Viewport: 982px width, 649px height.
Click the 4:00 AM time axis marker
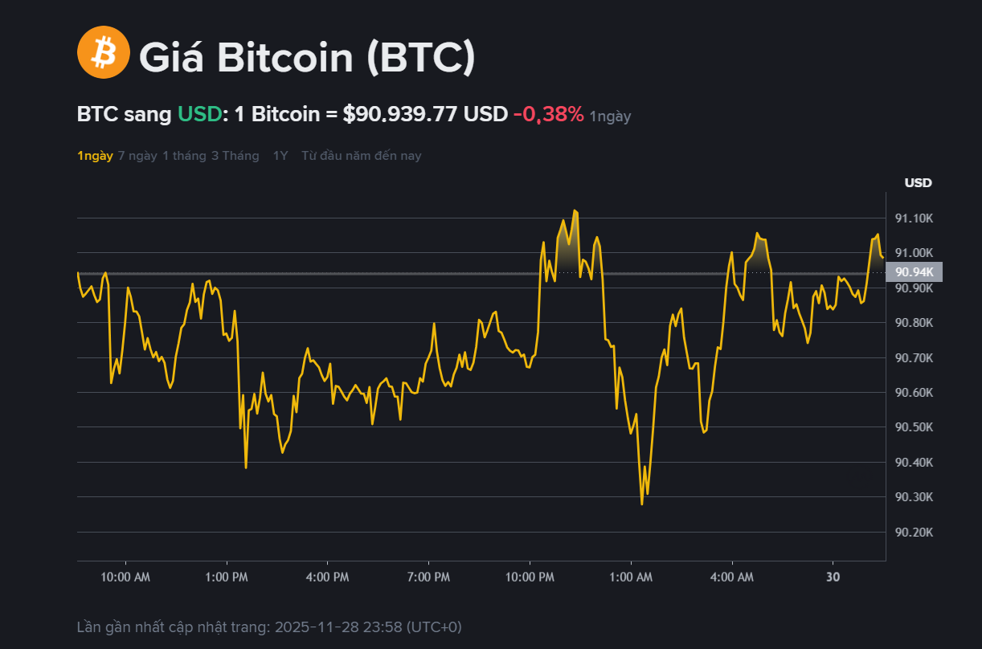[x=732, y=578]
